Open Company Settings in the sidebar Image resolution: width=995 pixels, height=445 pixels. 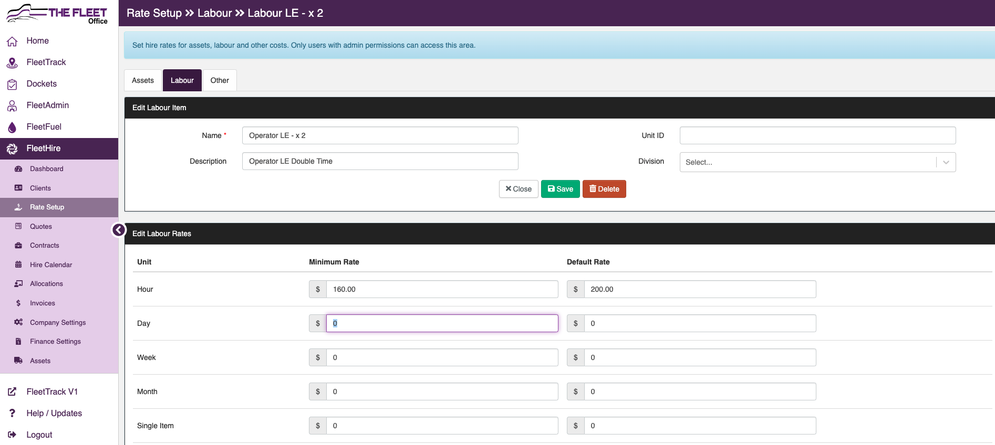(x=59, y=323)
